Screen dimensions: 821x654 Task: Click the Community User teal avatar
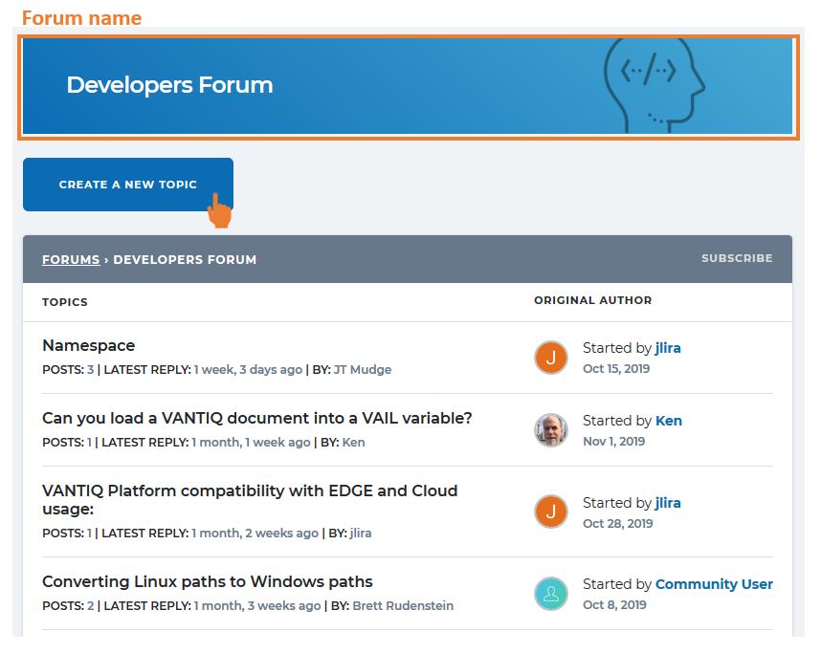551,593
